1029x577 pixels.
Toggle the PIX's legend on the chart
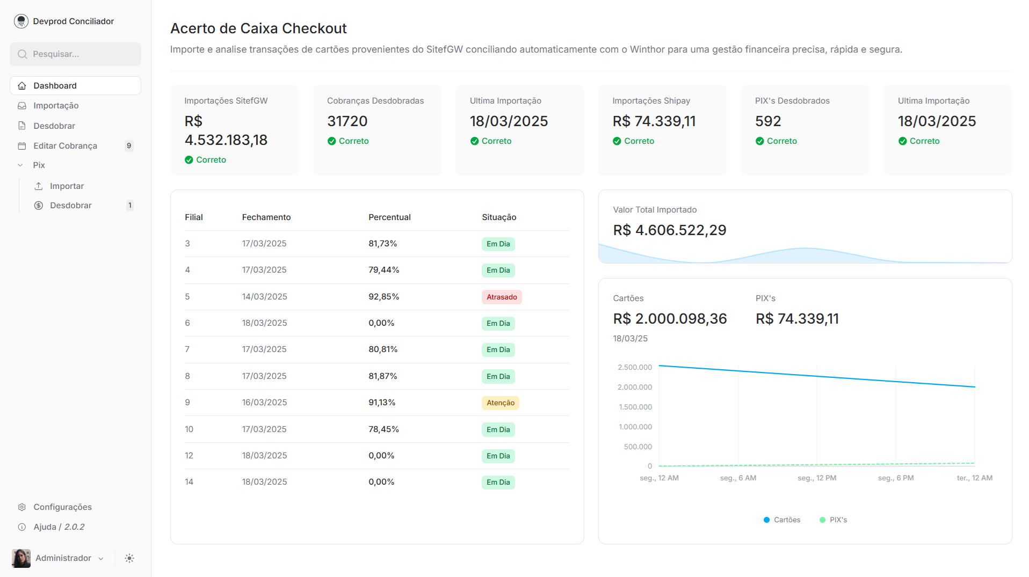coord(833,520)
